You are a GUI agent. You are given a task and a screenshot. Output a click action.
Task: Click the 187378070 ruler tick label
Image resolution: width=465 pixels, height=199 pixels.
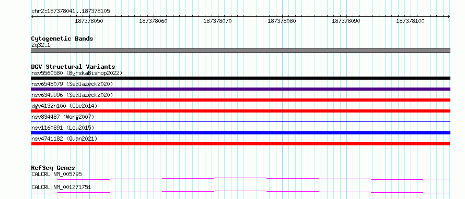[218, 21]
